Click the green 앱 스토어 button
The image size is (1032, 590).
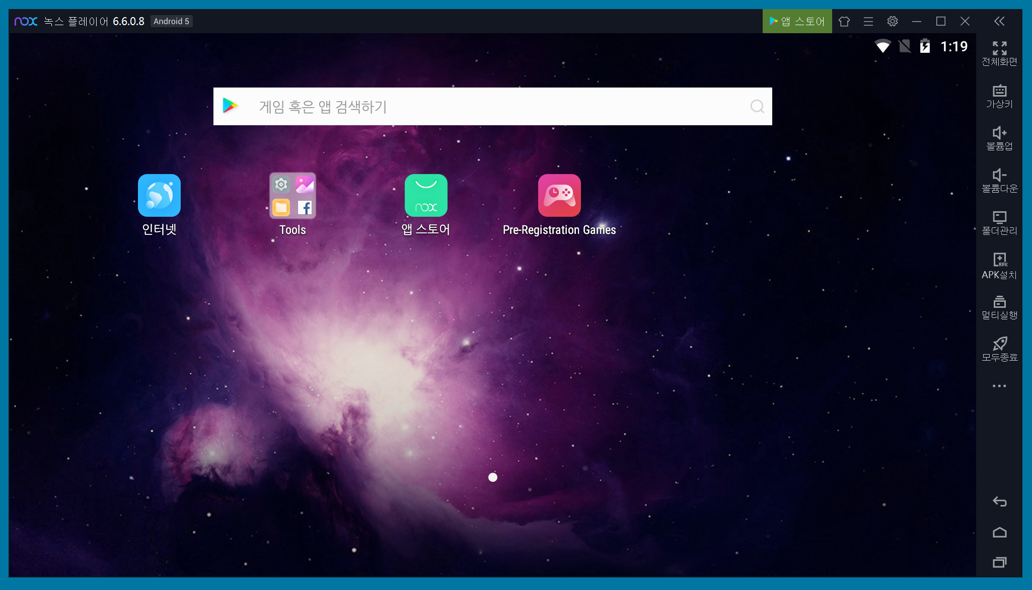797,21
